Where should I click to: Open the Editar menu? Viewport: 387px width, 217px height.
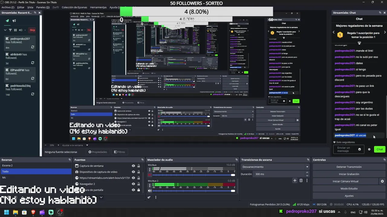pos(21,7)
